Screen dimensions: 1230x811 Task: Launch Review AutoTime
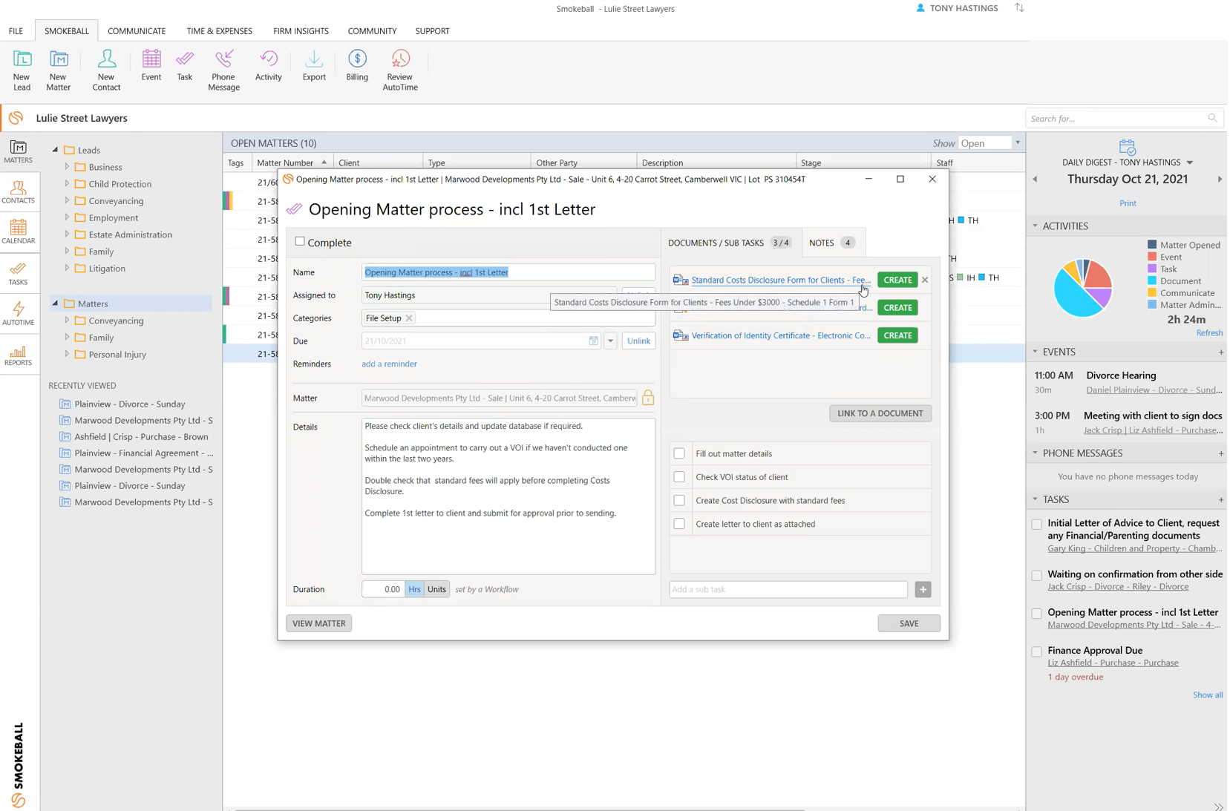coord(400,70)
